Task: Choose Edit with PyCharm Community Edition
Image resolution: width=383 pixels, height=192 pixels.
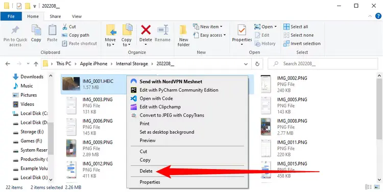Action: [187, 90]
